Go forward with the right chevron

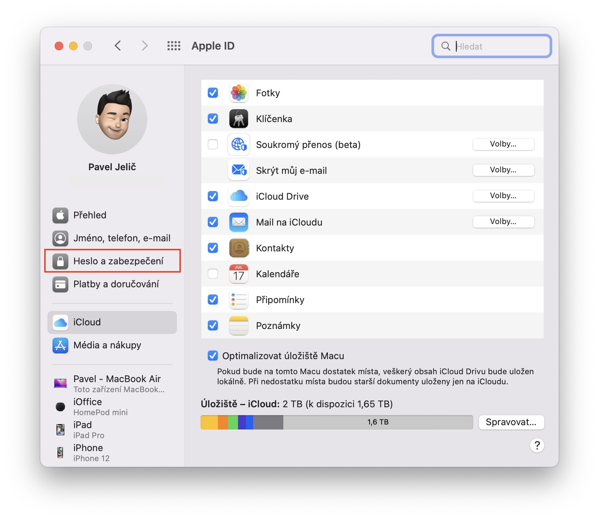tap(145, 46)
